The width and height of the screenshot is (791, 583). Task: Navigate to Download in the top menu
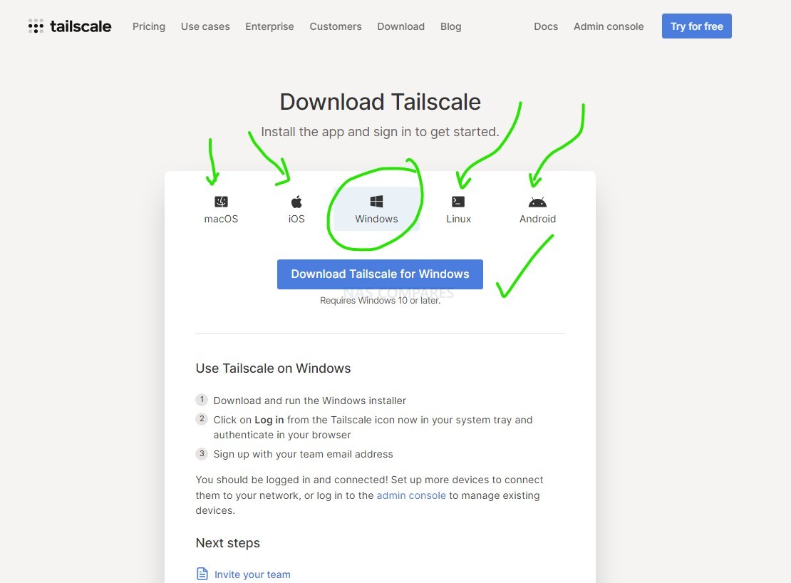pos(401,26)
